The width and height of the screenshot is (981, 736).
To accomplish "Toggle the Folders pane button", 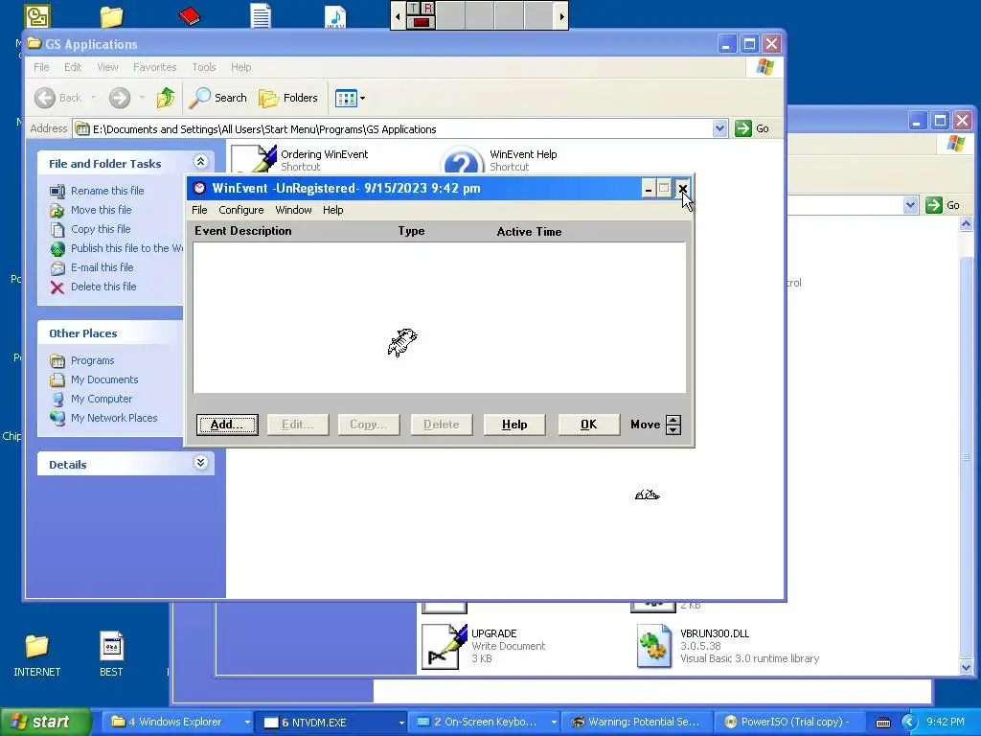I will (x=288, y=98).
